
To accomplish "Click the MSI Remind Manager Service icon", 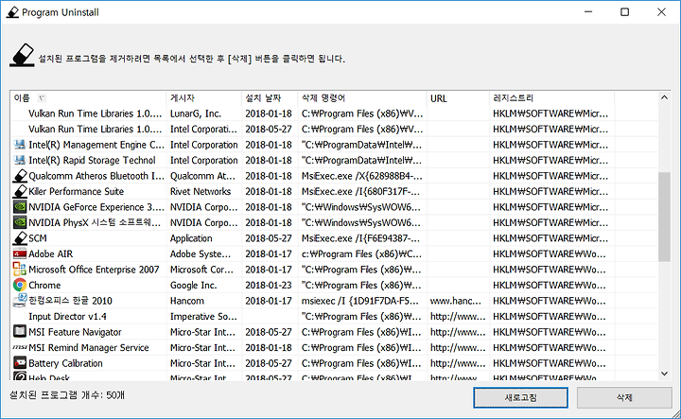I will coord(20,347).
